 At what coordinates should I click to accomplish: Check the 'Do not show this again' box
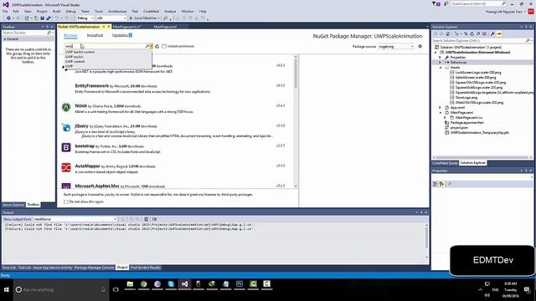(x=66, y=202)
